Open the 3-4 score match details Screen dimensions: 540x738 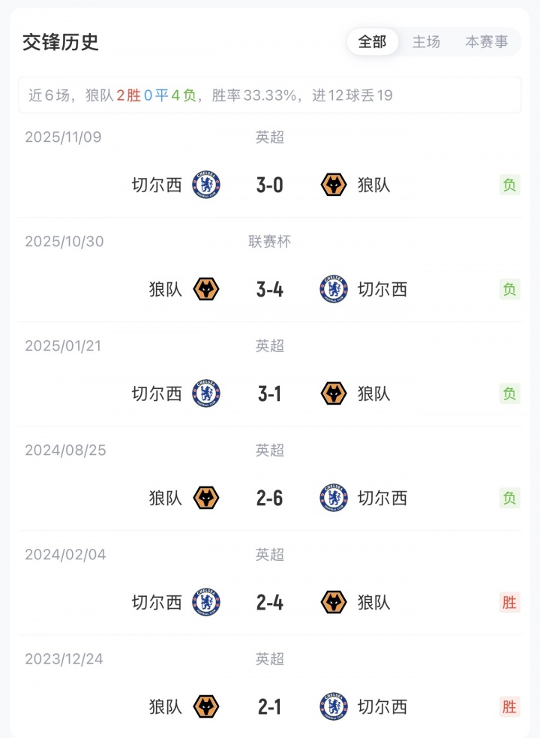[270, 289]
